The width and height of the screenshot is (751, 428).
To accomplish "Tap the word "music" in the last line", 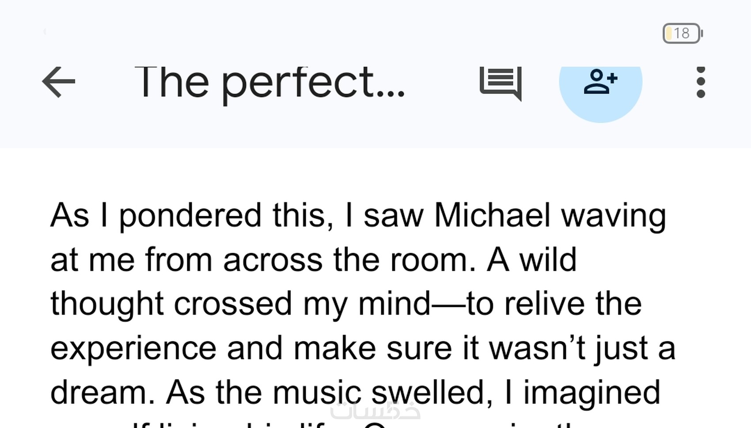I will click(317, 393).
